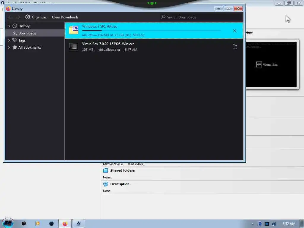Restore down the VirtualBox Manager window
This screenshot has height=228, width=304.
[x=289, y=3]
